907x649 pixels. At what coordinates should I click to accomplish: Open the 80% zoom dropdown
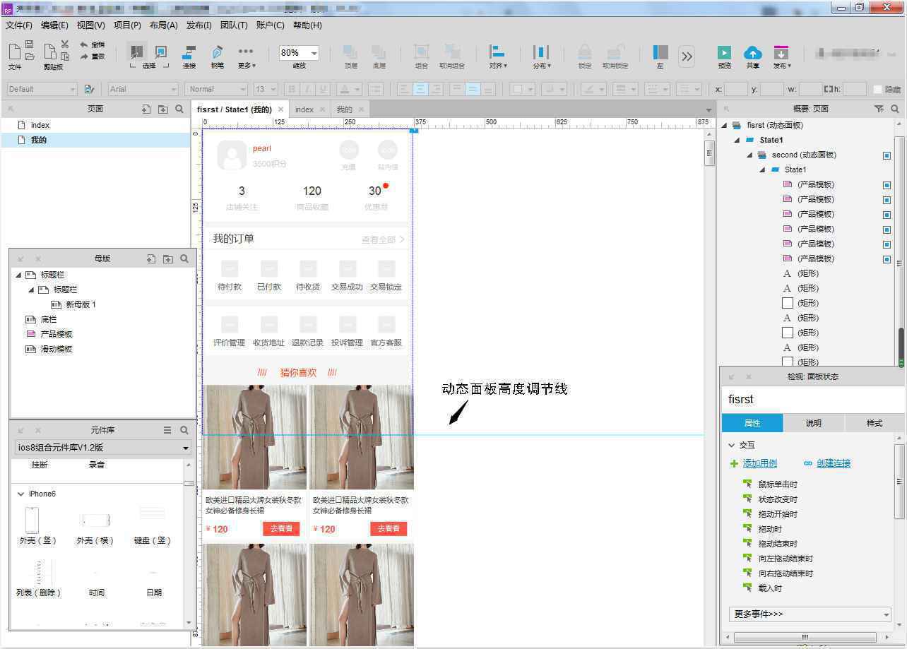coord(314,53)
